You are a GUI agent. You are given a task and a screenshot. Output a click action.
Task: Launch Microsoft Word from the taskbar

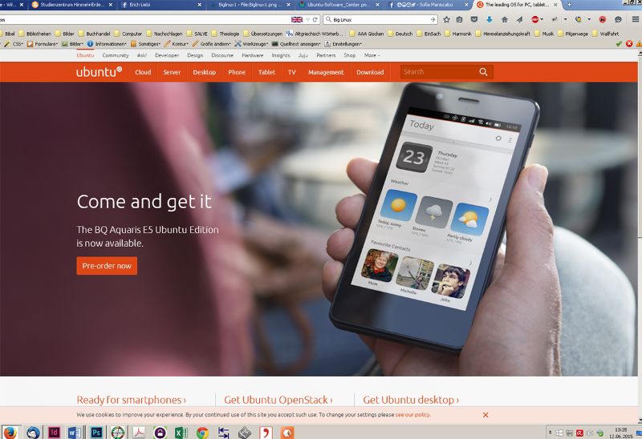point(75,432)
